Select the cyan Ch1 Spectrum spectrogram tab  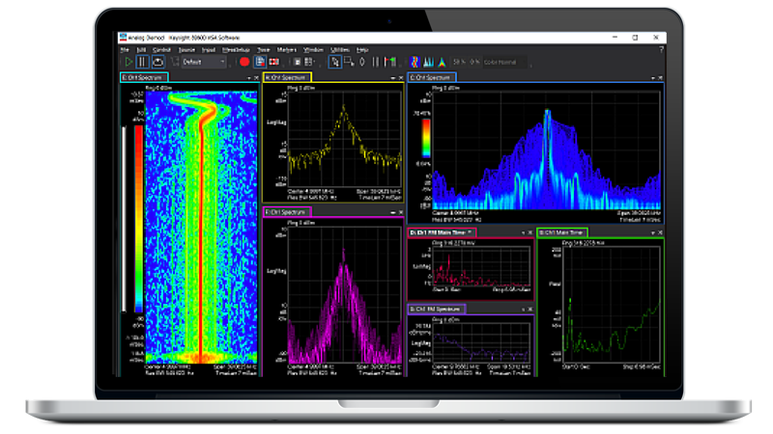point(144,78)
